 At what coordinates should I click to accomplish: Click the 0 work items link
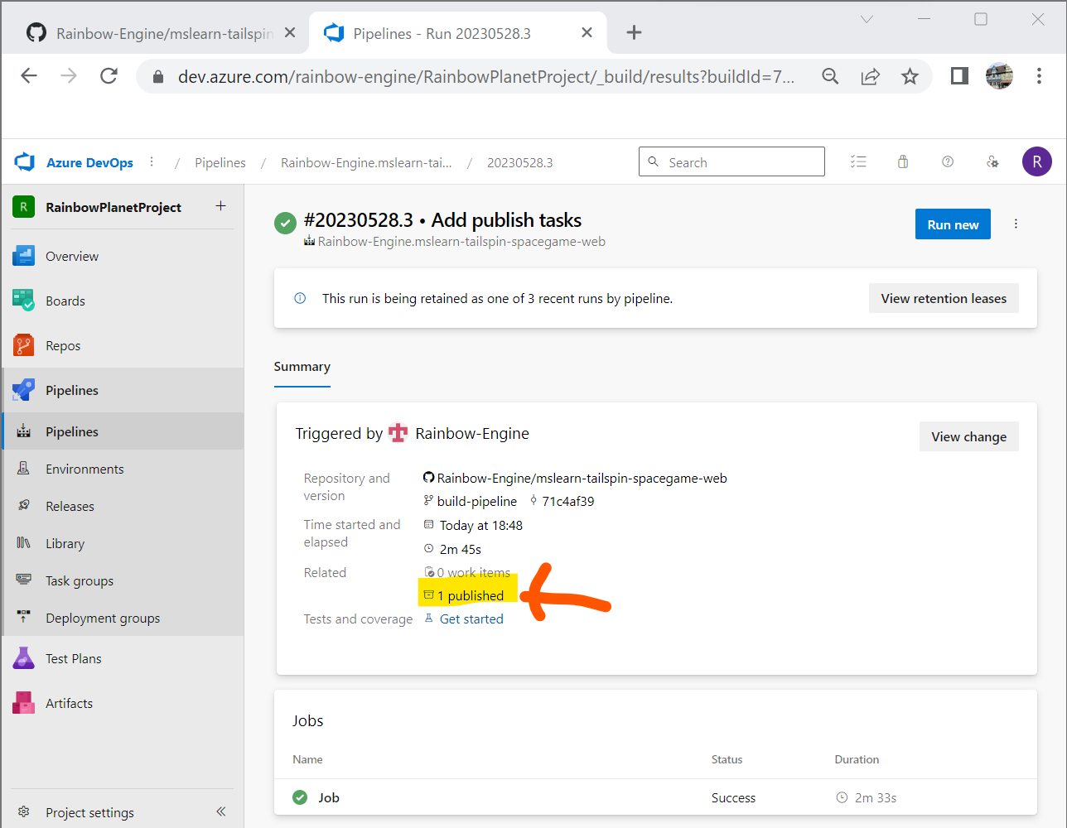pyautogui.click(x=474, y=572)
